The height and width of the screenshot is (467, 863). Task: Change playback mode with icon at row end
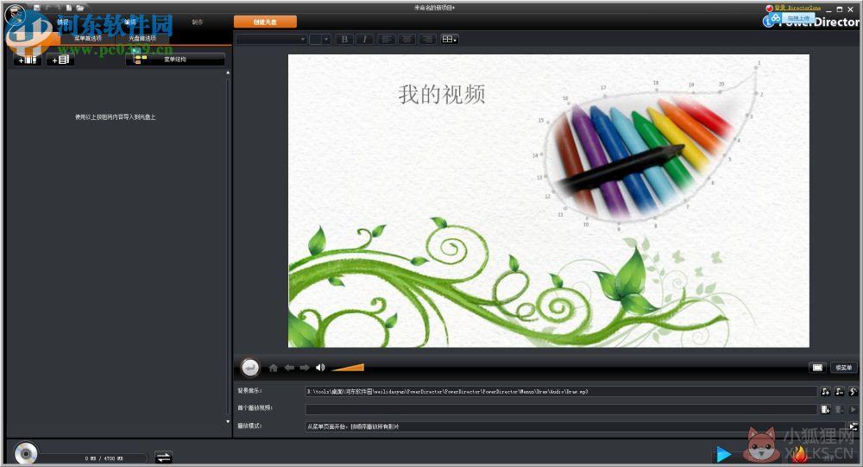point(854,426)
